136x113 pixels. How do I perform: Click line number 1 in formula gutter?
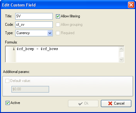pyautogui.click(x=14, y=49)
